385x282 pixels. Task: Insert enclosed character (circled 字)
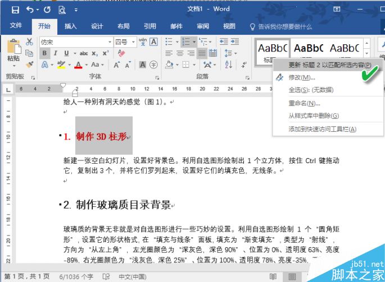coord(153,64)
